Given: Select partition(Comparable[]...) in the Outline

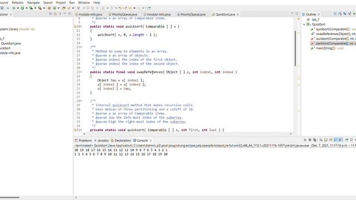Looking at the screenshot, I should (333, 43).
